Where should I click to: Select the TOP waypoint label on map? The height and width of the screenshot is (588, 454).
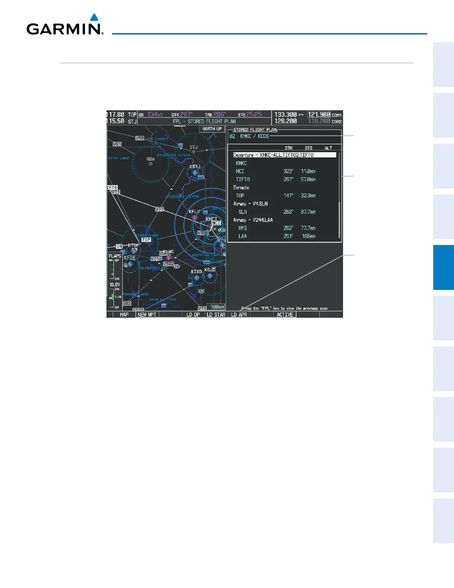(x=146, y=240)
